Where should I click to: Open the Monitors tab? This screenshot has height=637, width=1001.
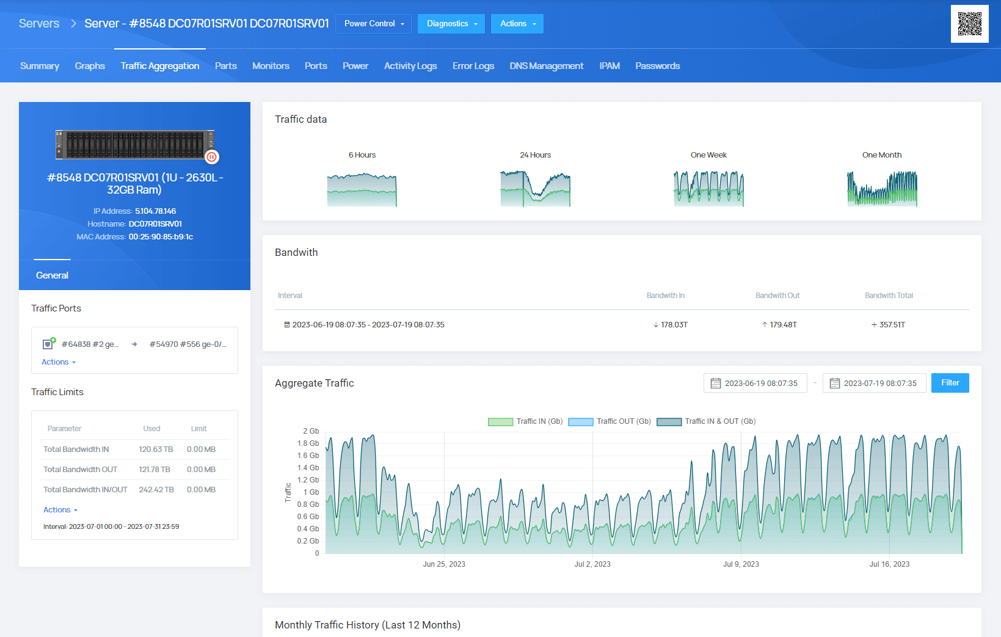pos(271,66)
